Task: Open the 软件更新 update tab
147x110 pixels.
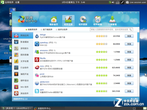Action: 83,21
